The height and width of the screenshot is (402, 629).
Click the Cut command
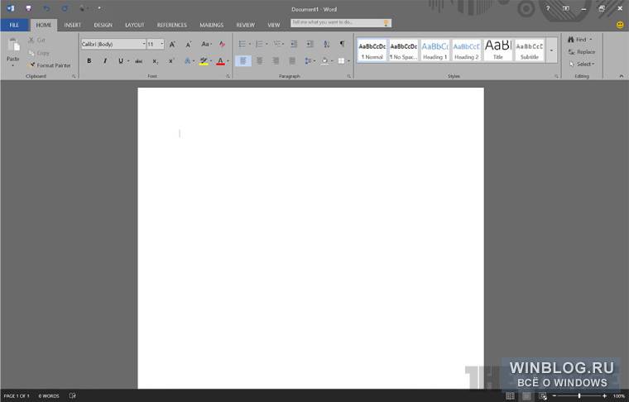click(x=37, y=40)
